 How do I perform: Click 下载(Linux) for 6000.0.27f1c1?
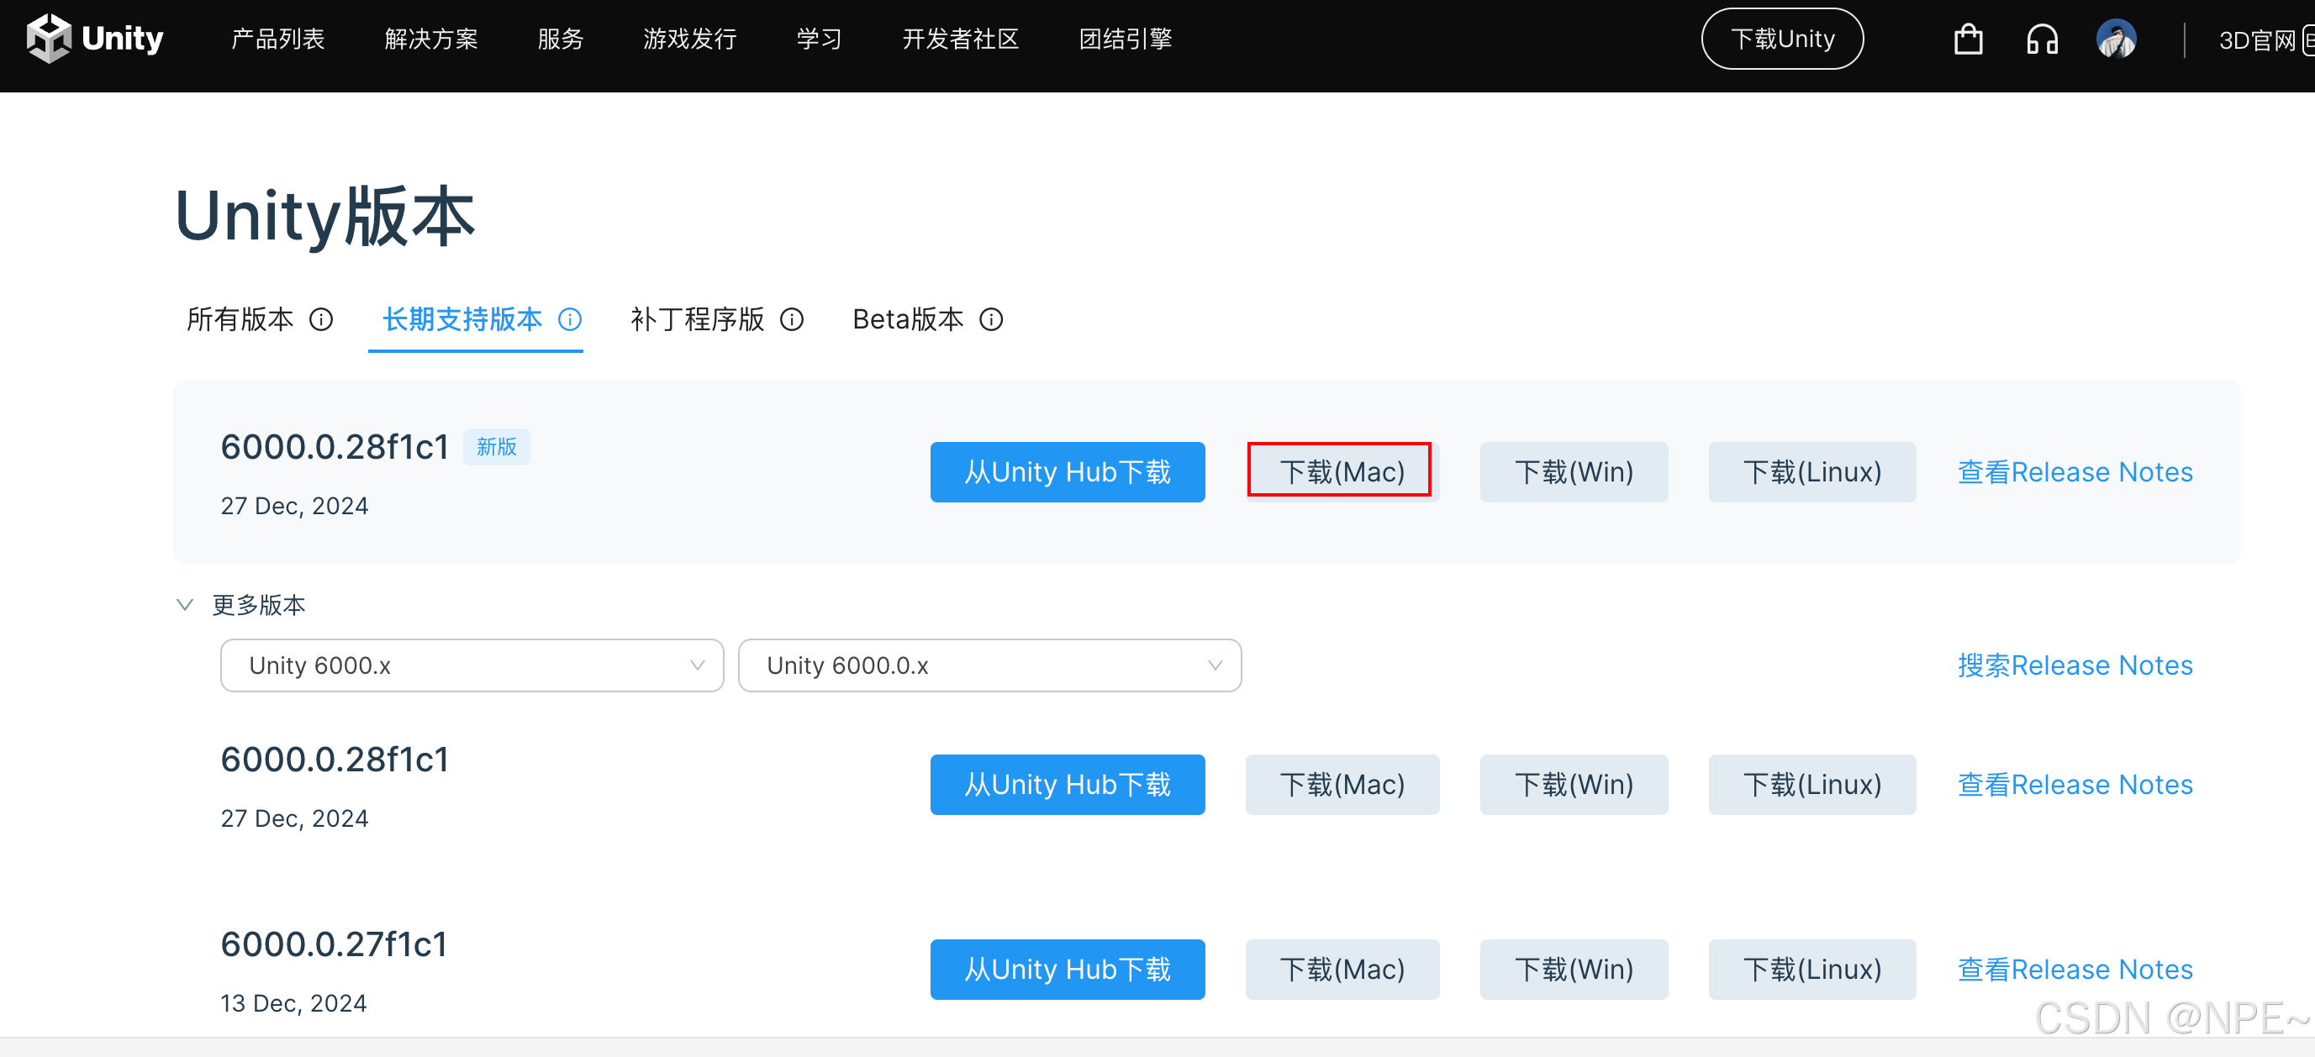tap(1811, 970)
